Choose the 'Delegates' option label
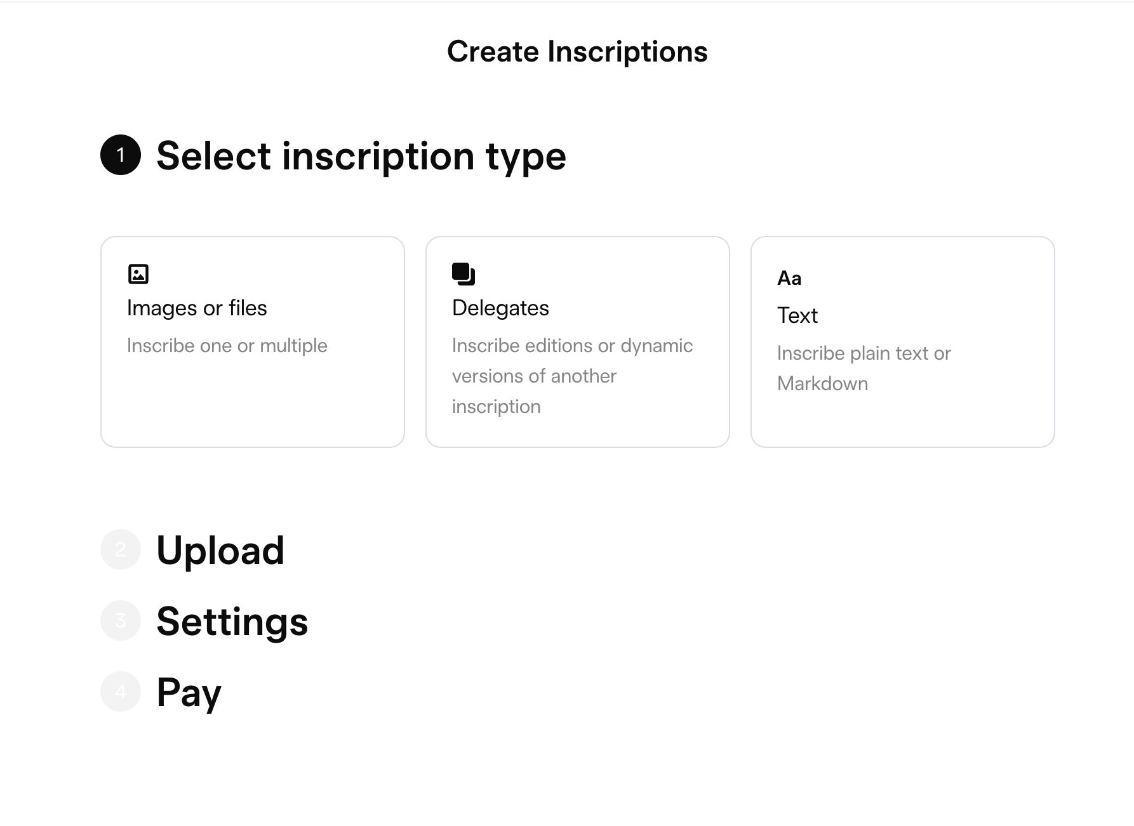1134x826 pixels. click(x=500, y=308)
